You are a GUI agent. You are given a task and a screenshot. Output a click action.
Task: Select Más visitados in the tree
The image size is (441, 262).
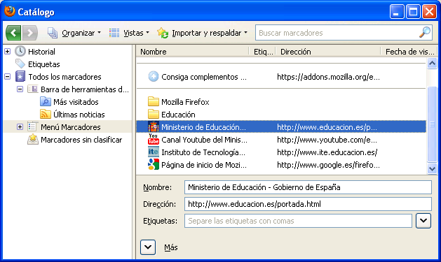76,102
